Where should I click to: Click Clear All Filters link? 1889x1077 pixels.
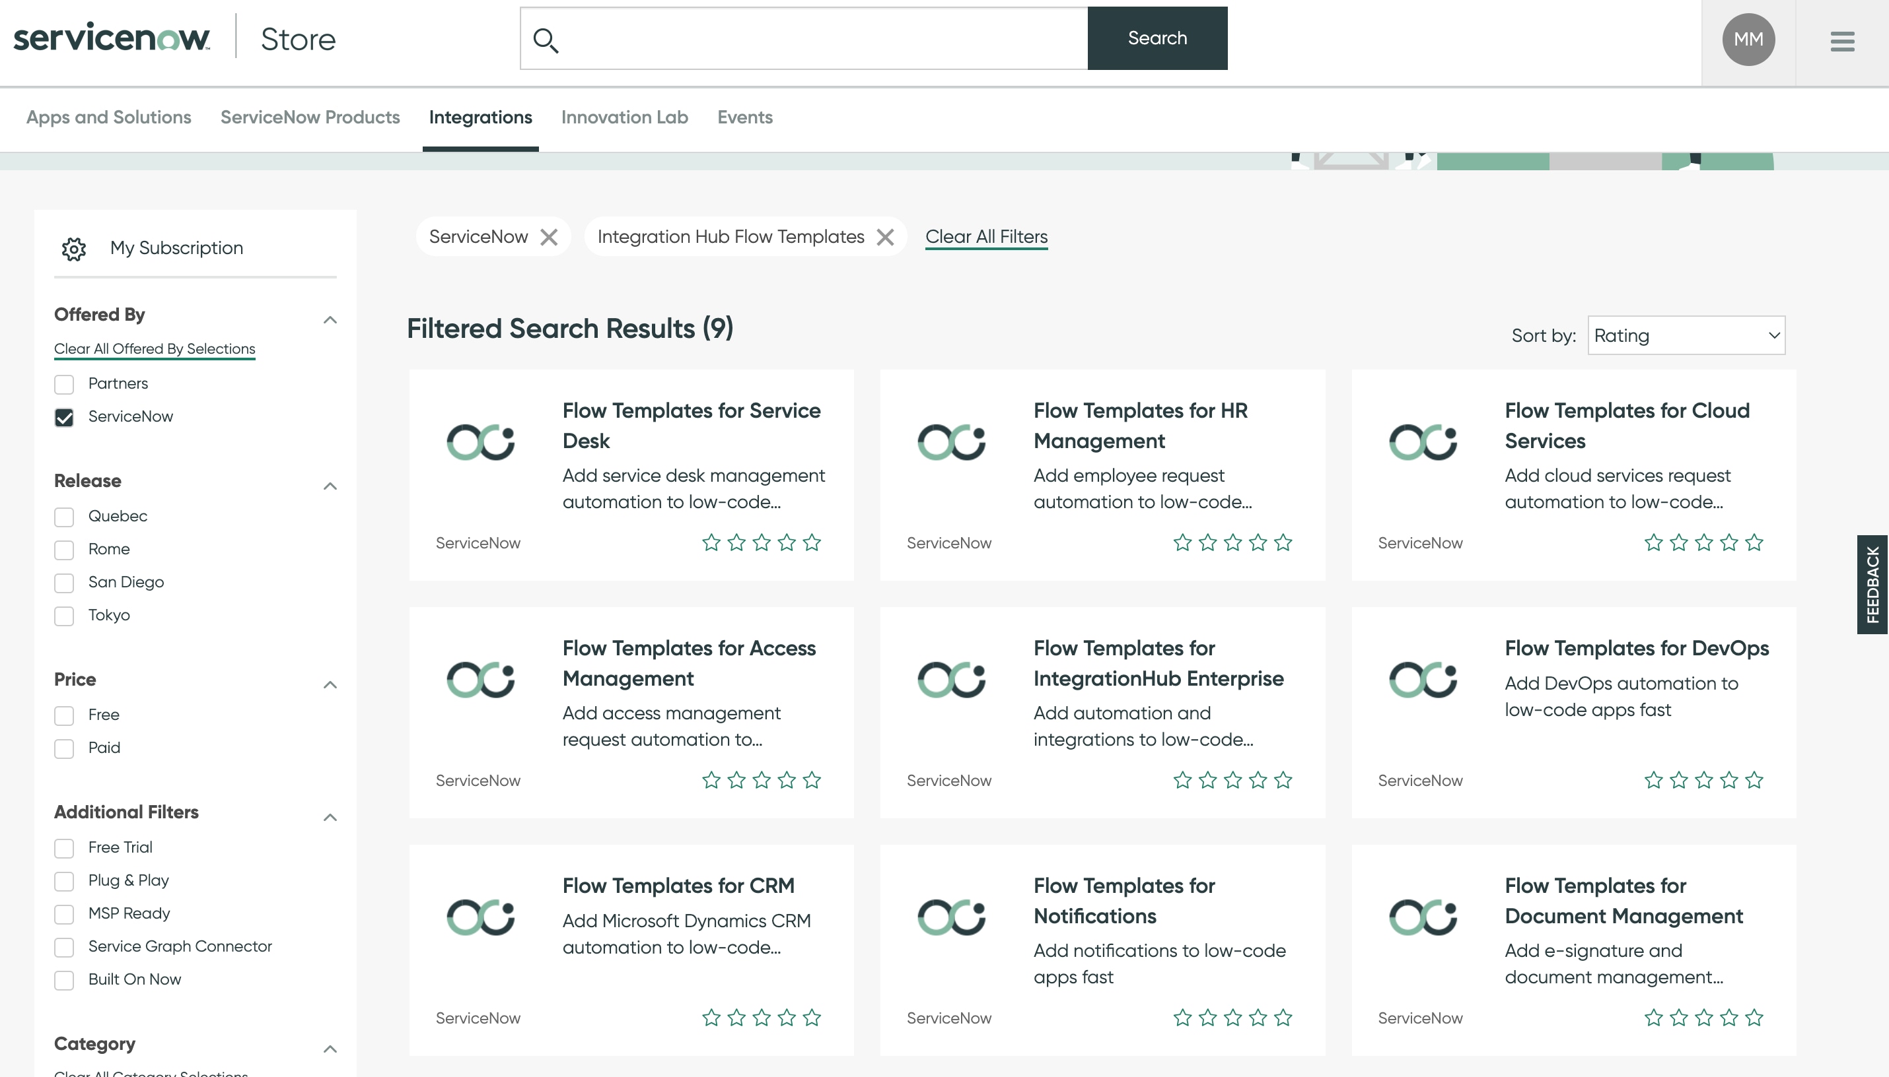tap(987, 237)
